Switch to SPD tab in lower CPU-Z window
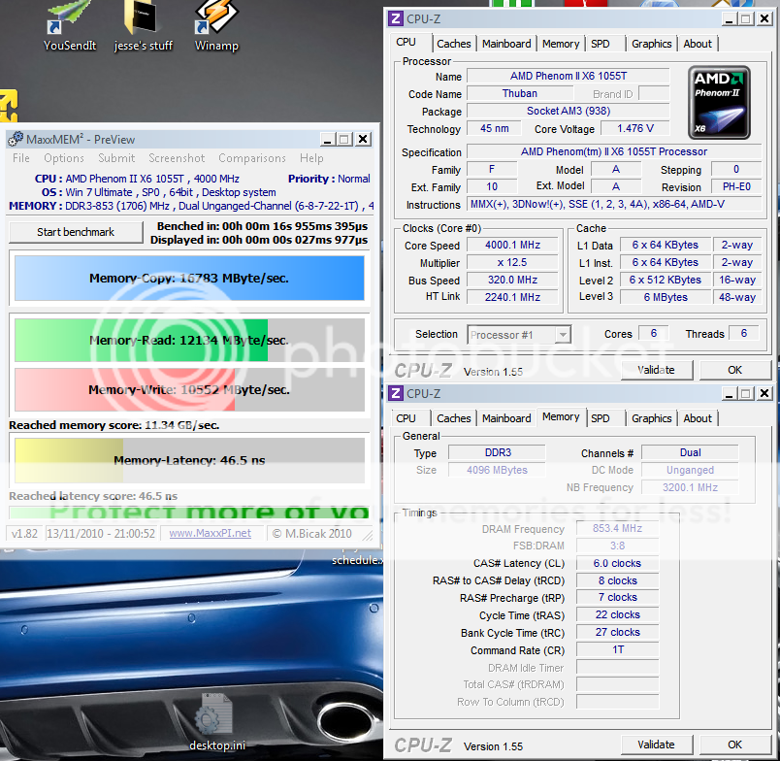 pos(600,418)
